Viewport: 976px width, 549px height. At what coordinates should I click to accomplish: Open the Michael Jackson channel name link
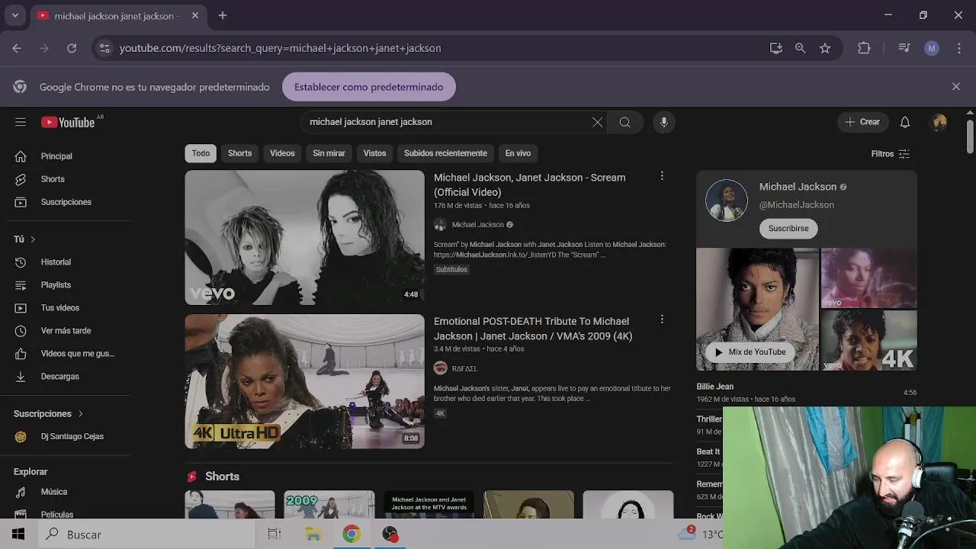(798, 187)
